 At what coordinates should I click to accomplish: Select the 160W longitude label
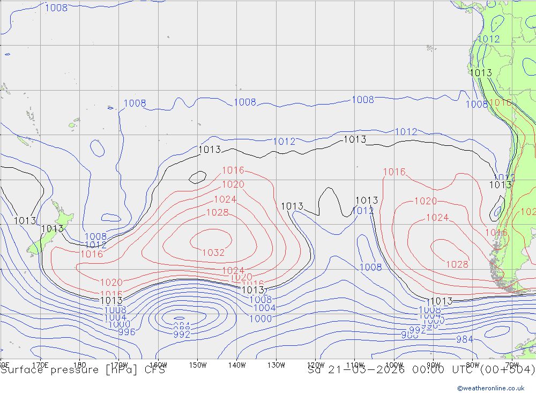point(158,365)
